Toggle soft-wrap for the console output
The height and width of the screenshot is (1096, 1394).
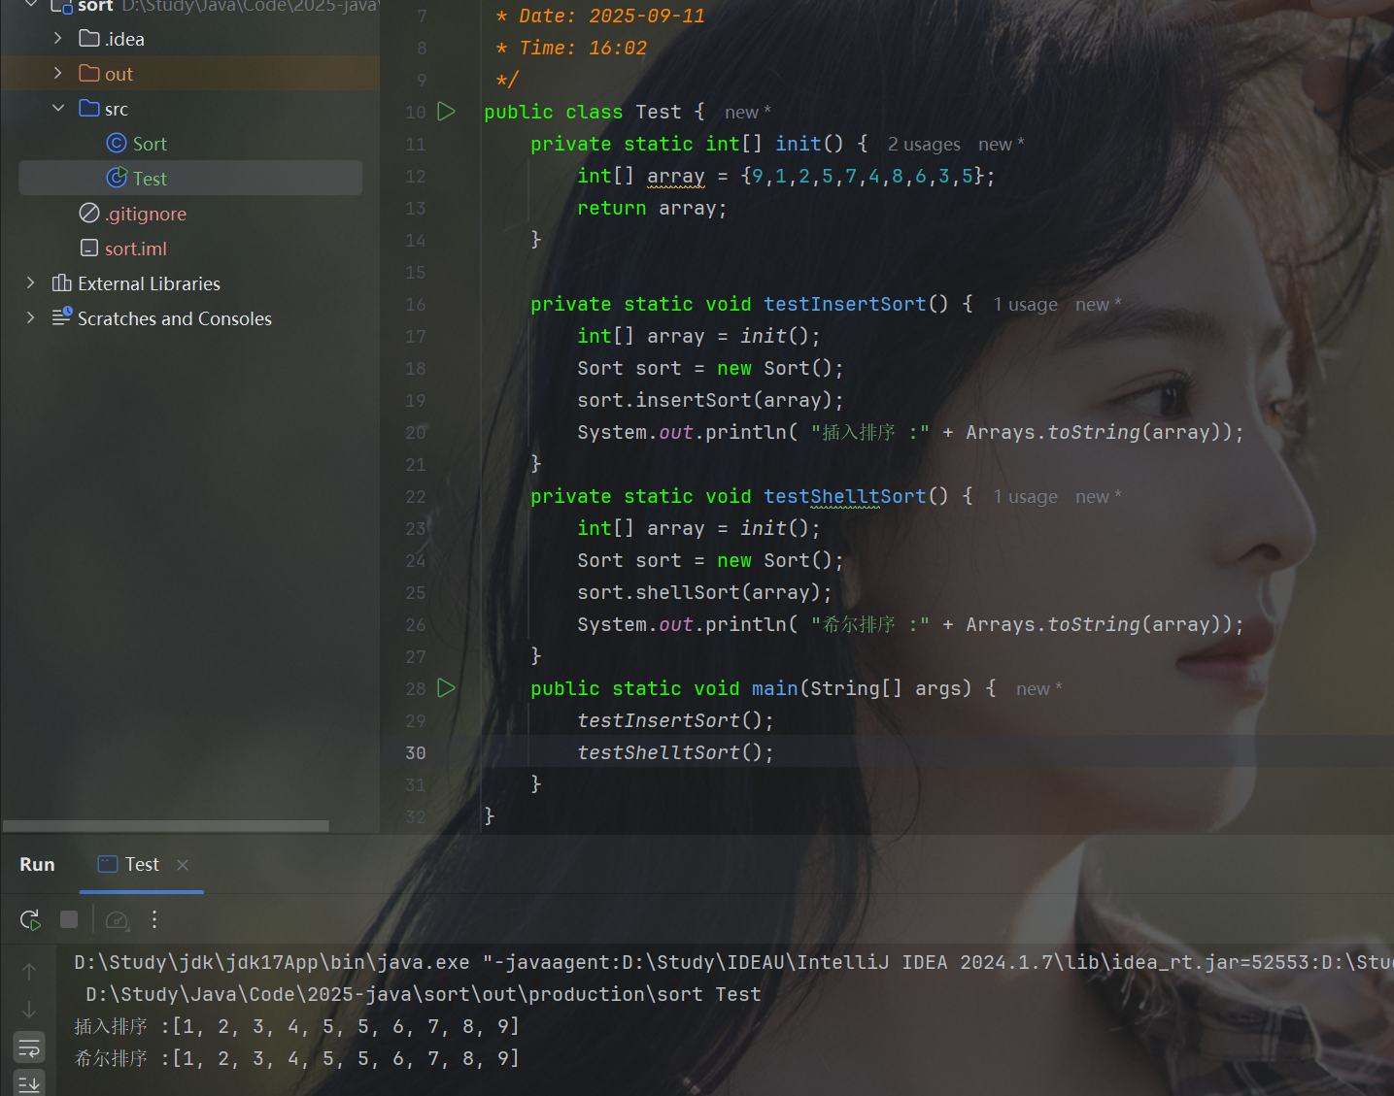[x=29, y=1048]
